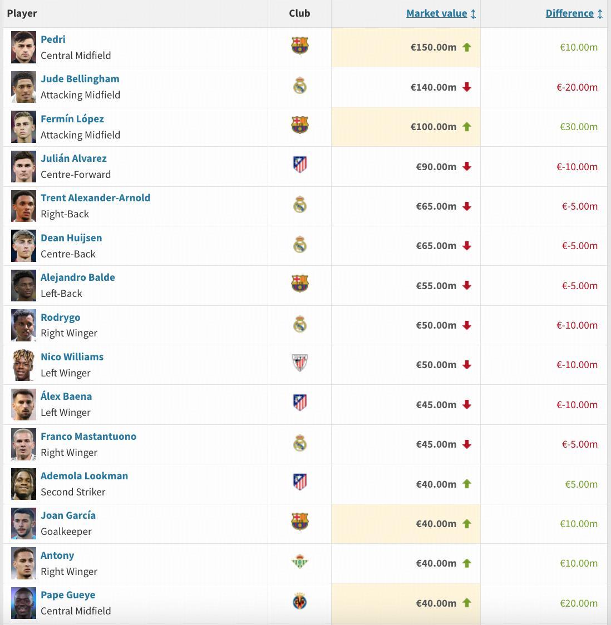Open Trent Alexander-Arnold's profile link
Viewport: 611px width, 625px height.
[95, 197]
